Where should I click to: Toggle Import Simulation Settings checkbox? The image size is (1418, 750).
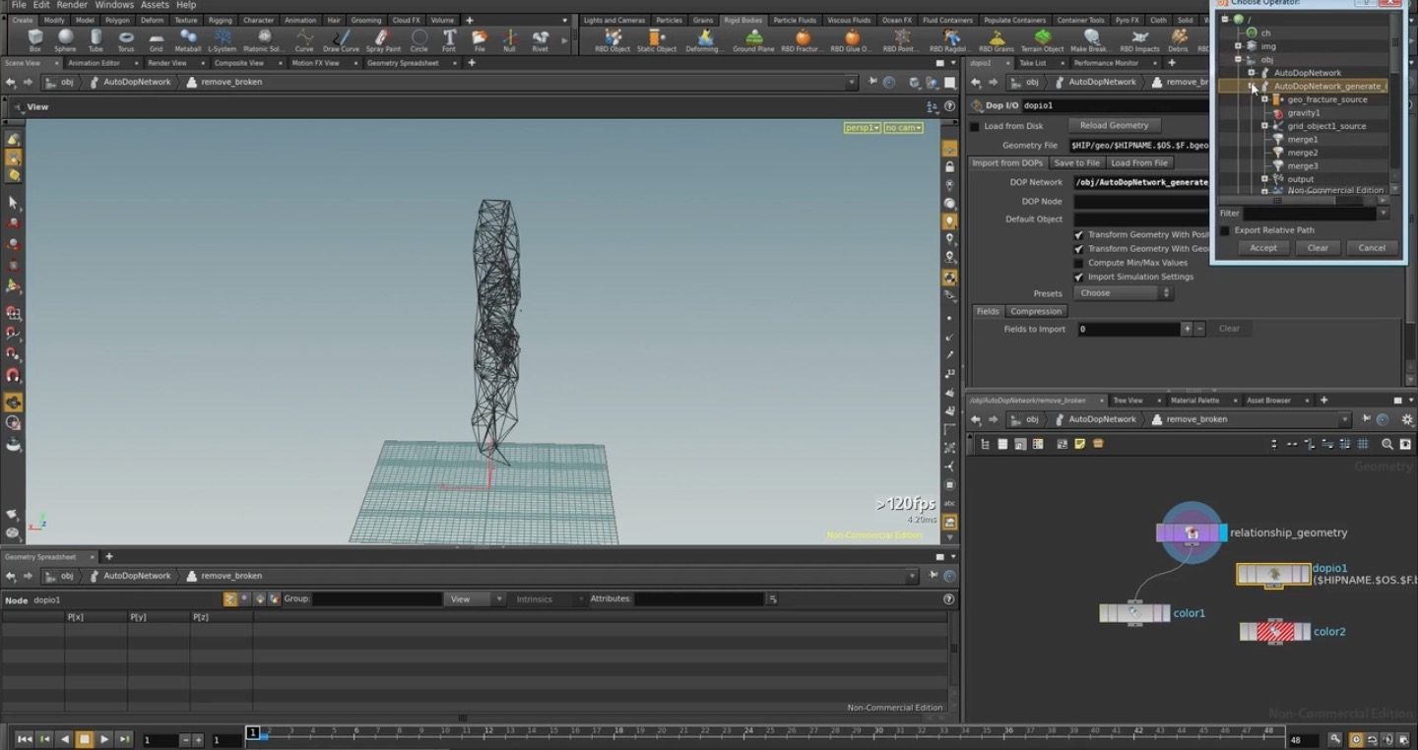coord(1078,277)
